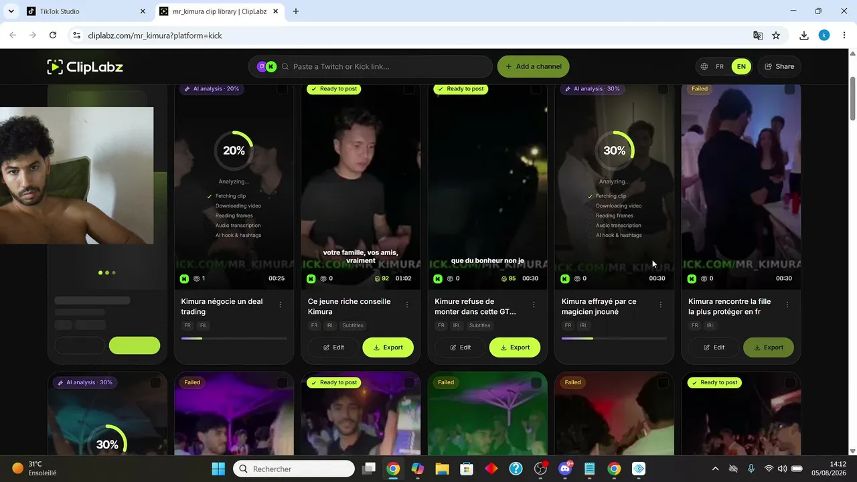The height and width of the screenshot is (482, 857).
Task: Edit the 'Kimura rencontre la fille' clip
Action: click(714, 347)
